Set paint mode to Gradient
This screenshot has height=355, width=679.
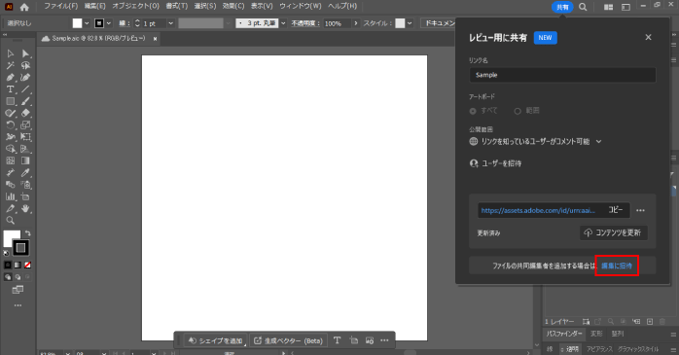pos(18,265)
